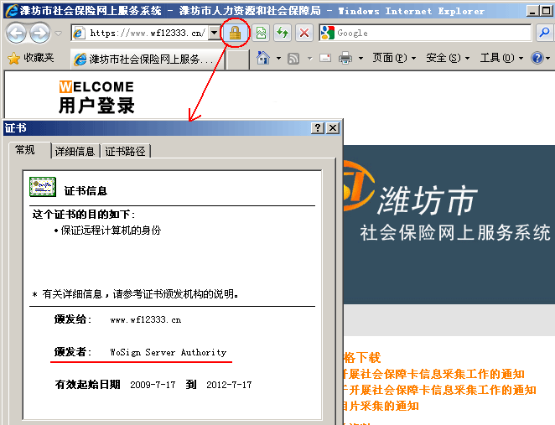Switch to the 详细信息 certificate tab
The width and height of the screenshot is (555, 425).
coord(75,151)
